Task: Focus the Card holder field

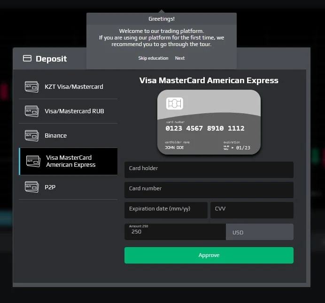Action: click(x=209, y=170)
